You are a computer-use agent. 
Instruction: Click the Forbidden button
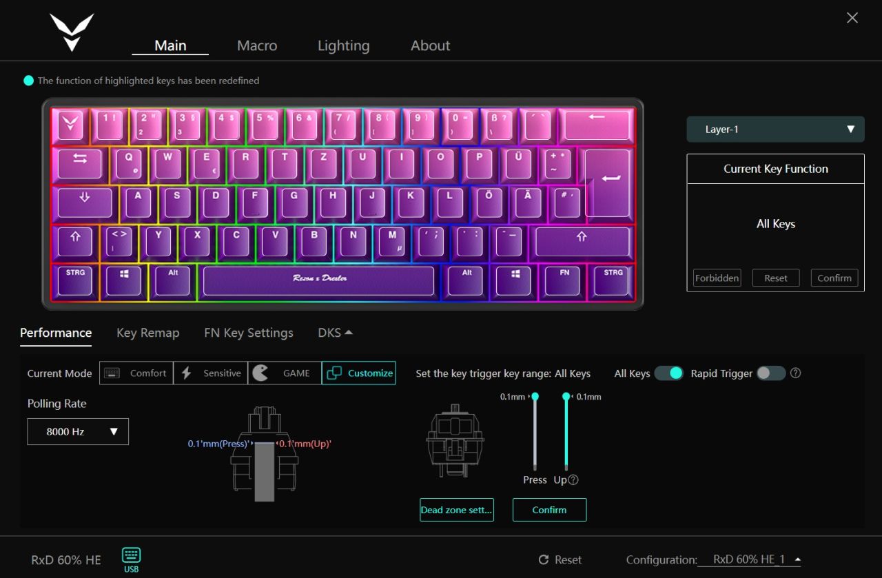(717, 278)
